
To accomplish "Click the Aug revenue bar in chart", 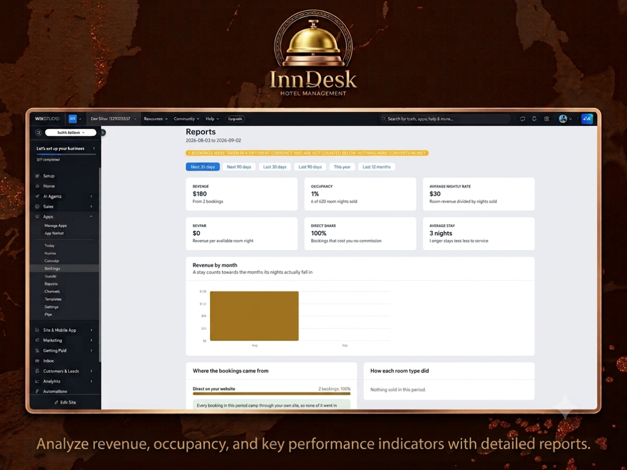I will [254, 316].
